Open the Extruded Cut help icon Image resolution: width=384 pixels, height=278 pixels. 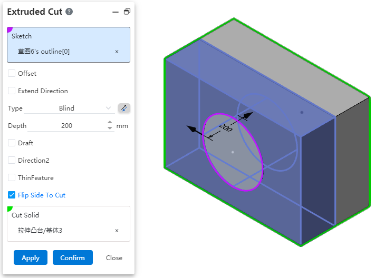(x=69, y=12)
